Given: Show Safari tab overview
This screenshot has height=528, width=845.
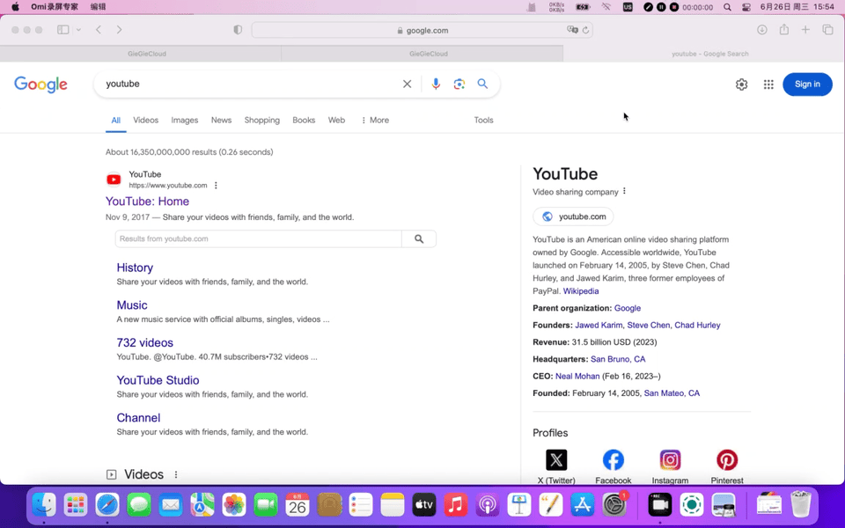Looking at the screenshot, I should (x=827, y=30).
